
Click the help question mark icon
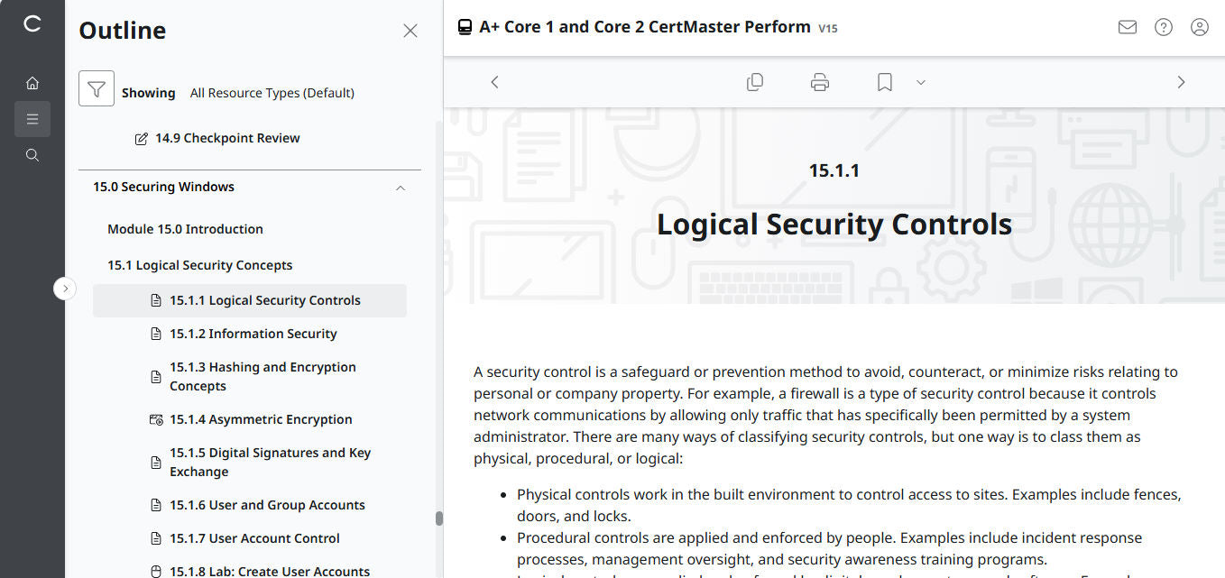(x=1164, y=27)
